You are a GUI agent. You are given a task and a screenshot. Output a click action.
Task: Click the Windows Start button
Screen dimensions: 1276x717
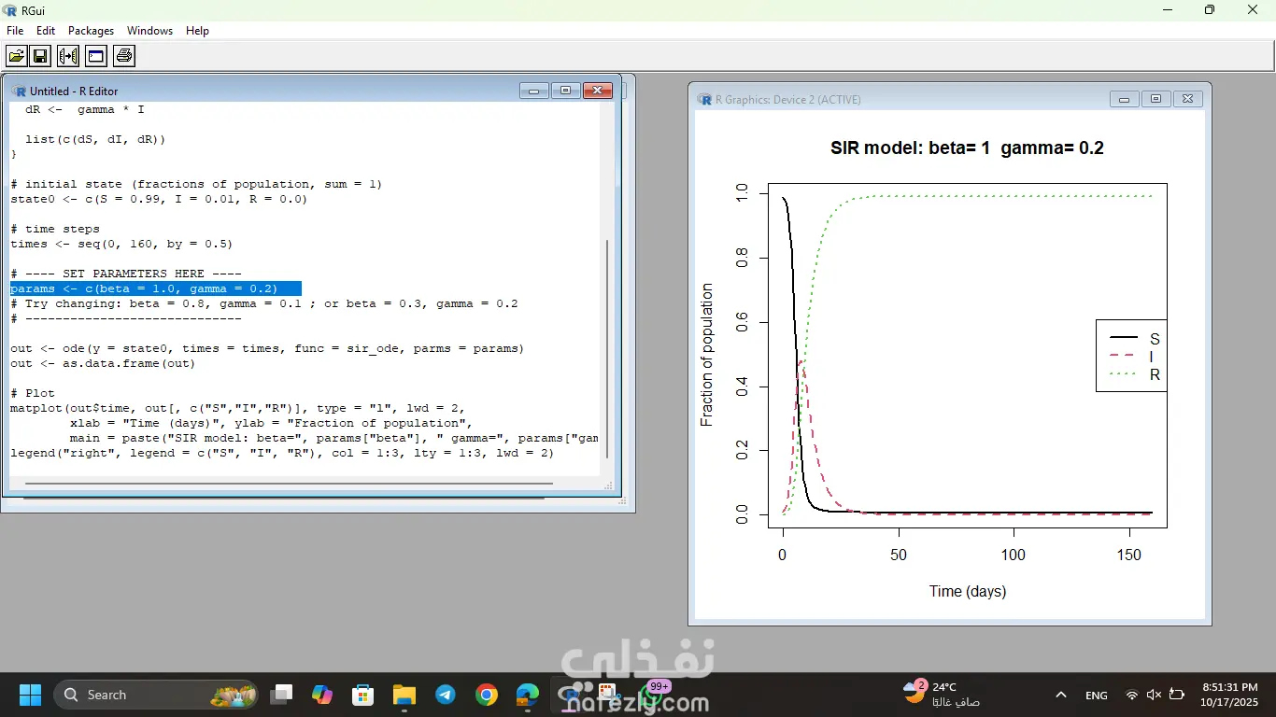pos(30,695)
